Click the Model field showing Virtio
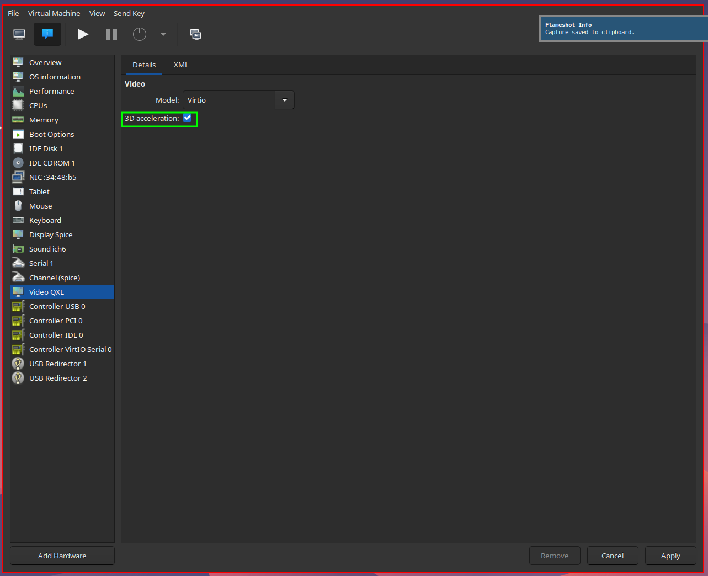708x576 pixels. pyautogui.click(x=229, y=100)
